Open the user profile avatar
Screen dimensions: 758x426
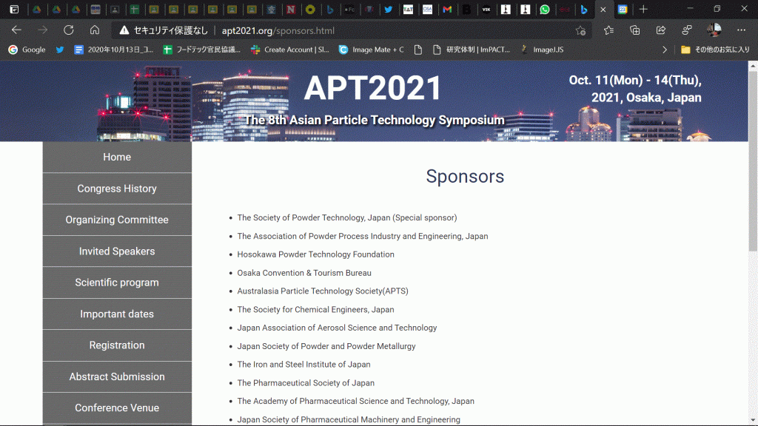714,30
